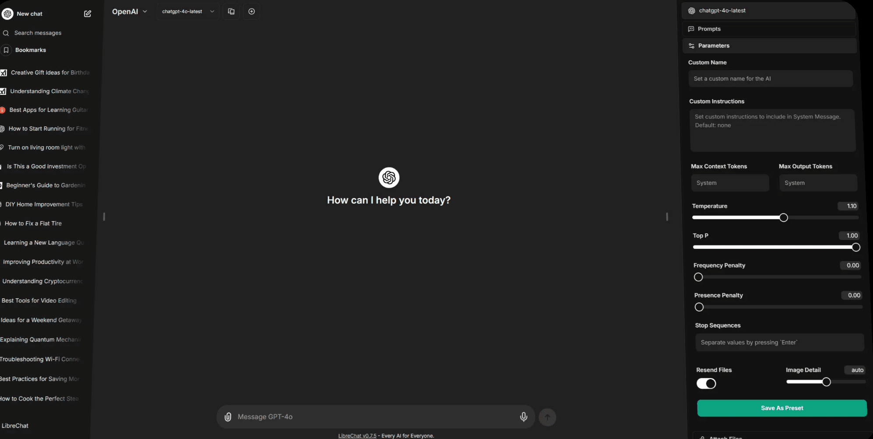Click the plus circle new chat icon

click(x=252, y=11)
